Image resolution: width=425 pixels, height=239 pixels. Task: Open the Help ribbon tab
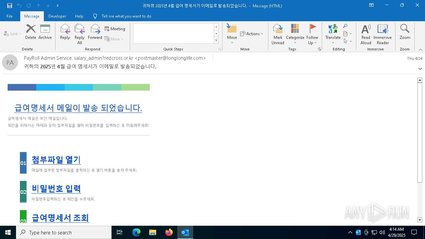(79, 16)
